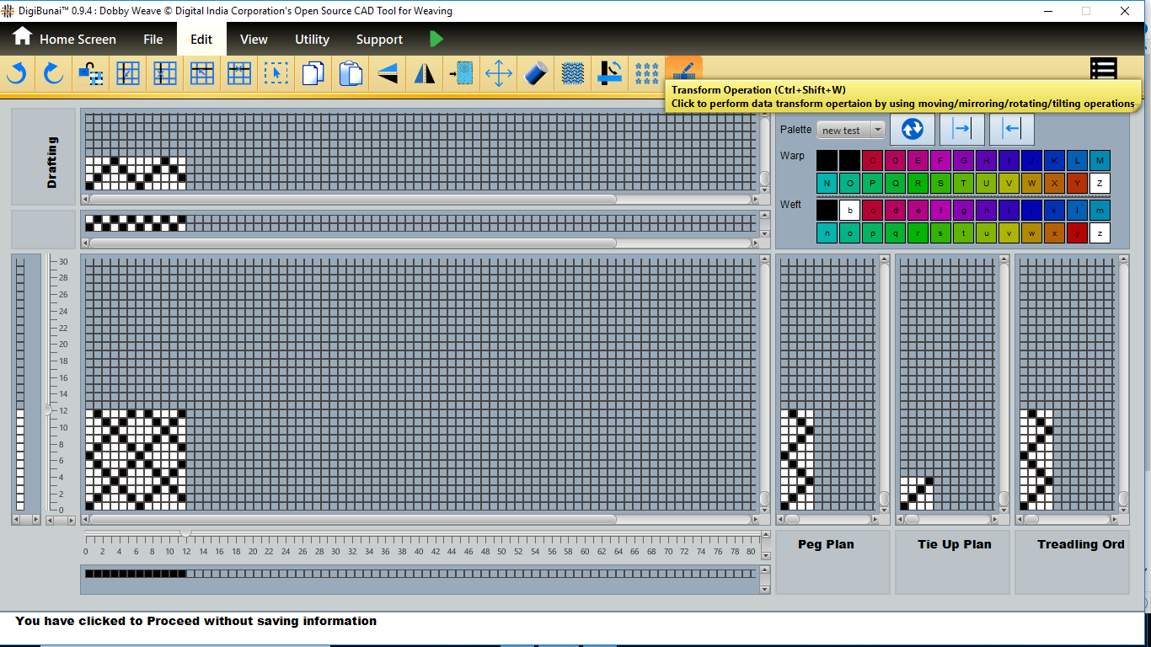Pick Warp color swatch C
The height and width of the screenshot is (647, 1151).
[x=872, y=161]
